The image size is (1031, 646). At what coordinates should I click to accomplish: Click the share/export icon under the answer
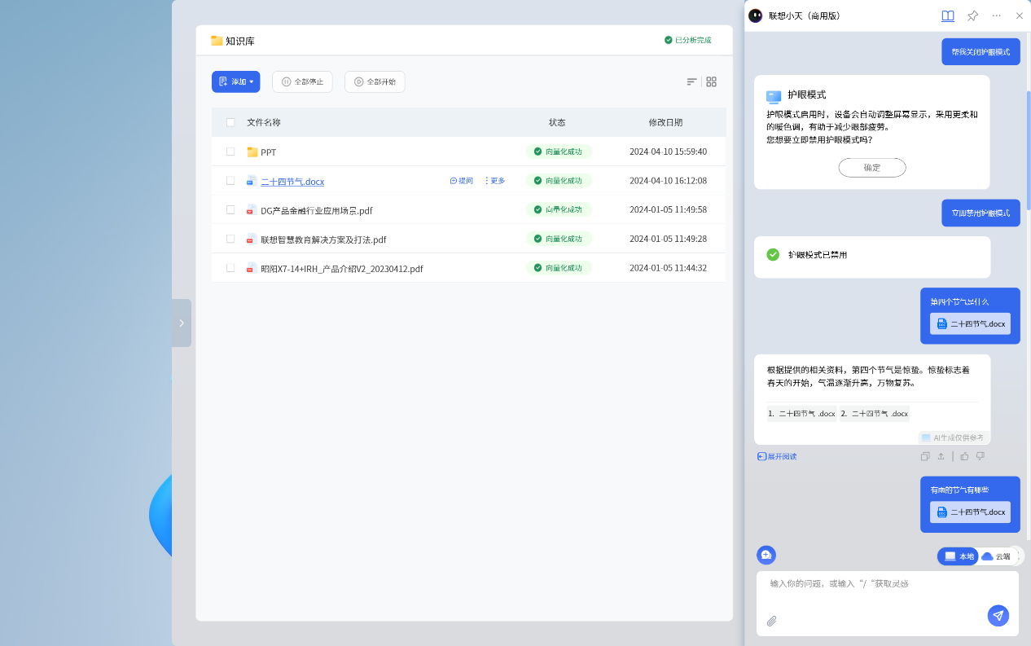[x=941, y=456]
